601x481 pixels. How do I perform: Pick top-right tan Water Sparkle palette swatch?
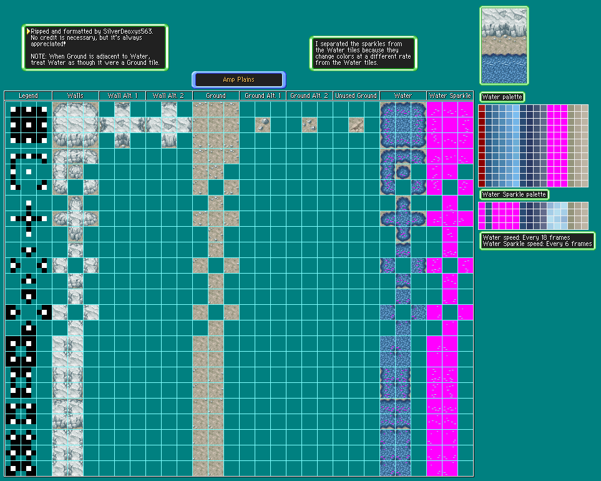pos(585,206)
